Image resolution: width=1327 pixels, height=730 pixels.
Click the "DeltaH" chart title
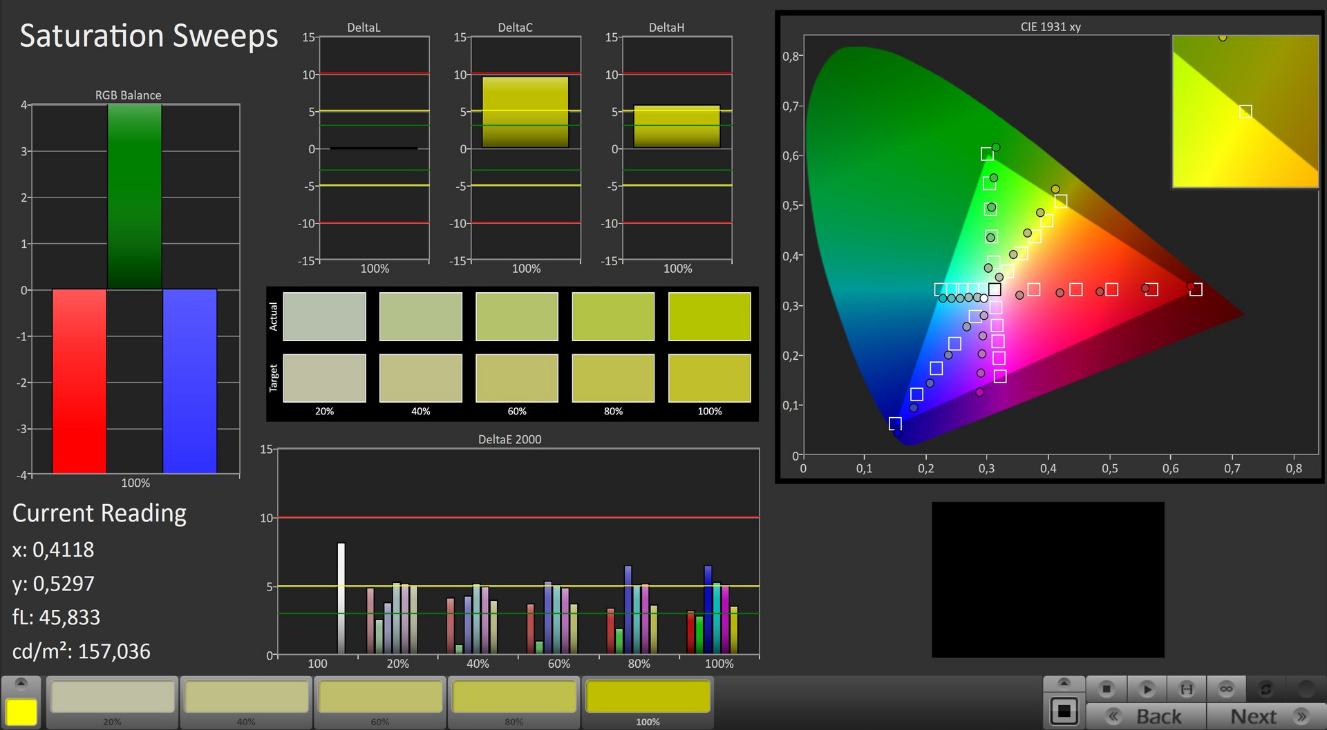pyautogui.click(x=666, y=28)
